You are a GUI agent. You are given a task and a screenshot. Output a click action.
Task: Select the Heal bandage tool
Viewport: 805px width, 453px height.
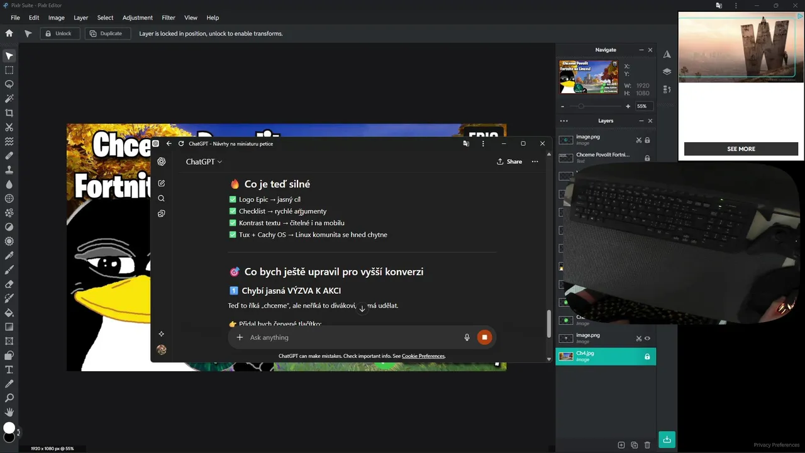click(x=9, y=156)
